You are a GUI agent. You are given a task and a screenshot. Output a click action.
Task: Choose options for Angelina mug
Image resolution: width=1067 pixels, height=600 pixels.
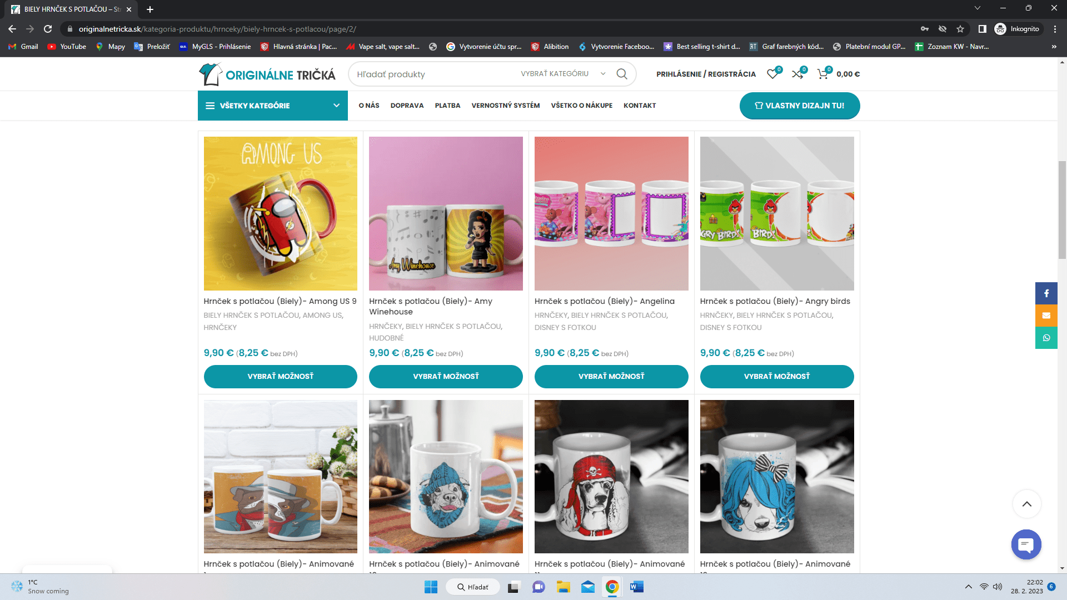611,377
